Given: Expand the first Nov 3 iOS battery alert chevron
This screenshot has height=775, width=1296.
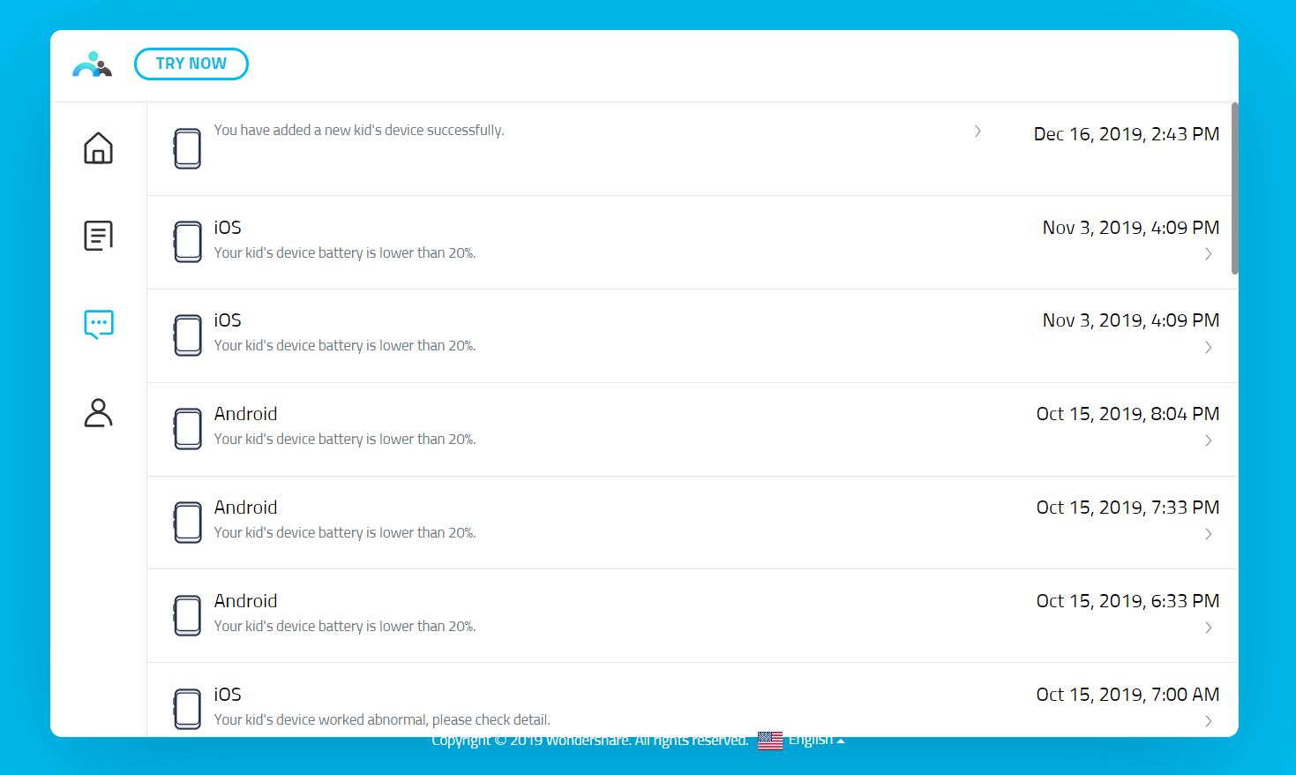Looking at the screenshot, I should [1208, 254].
